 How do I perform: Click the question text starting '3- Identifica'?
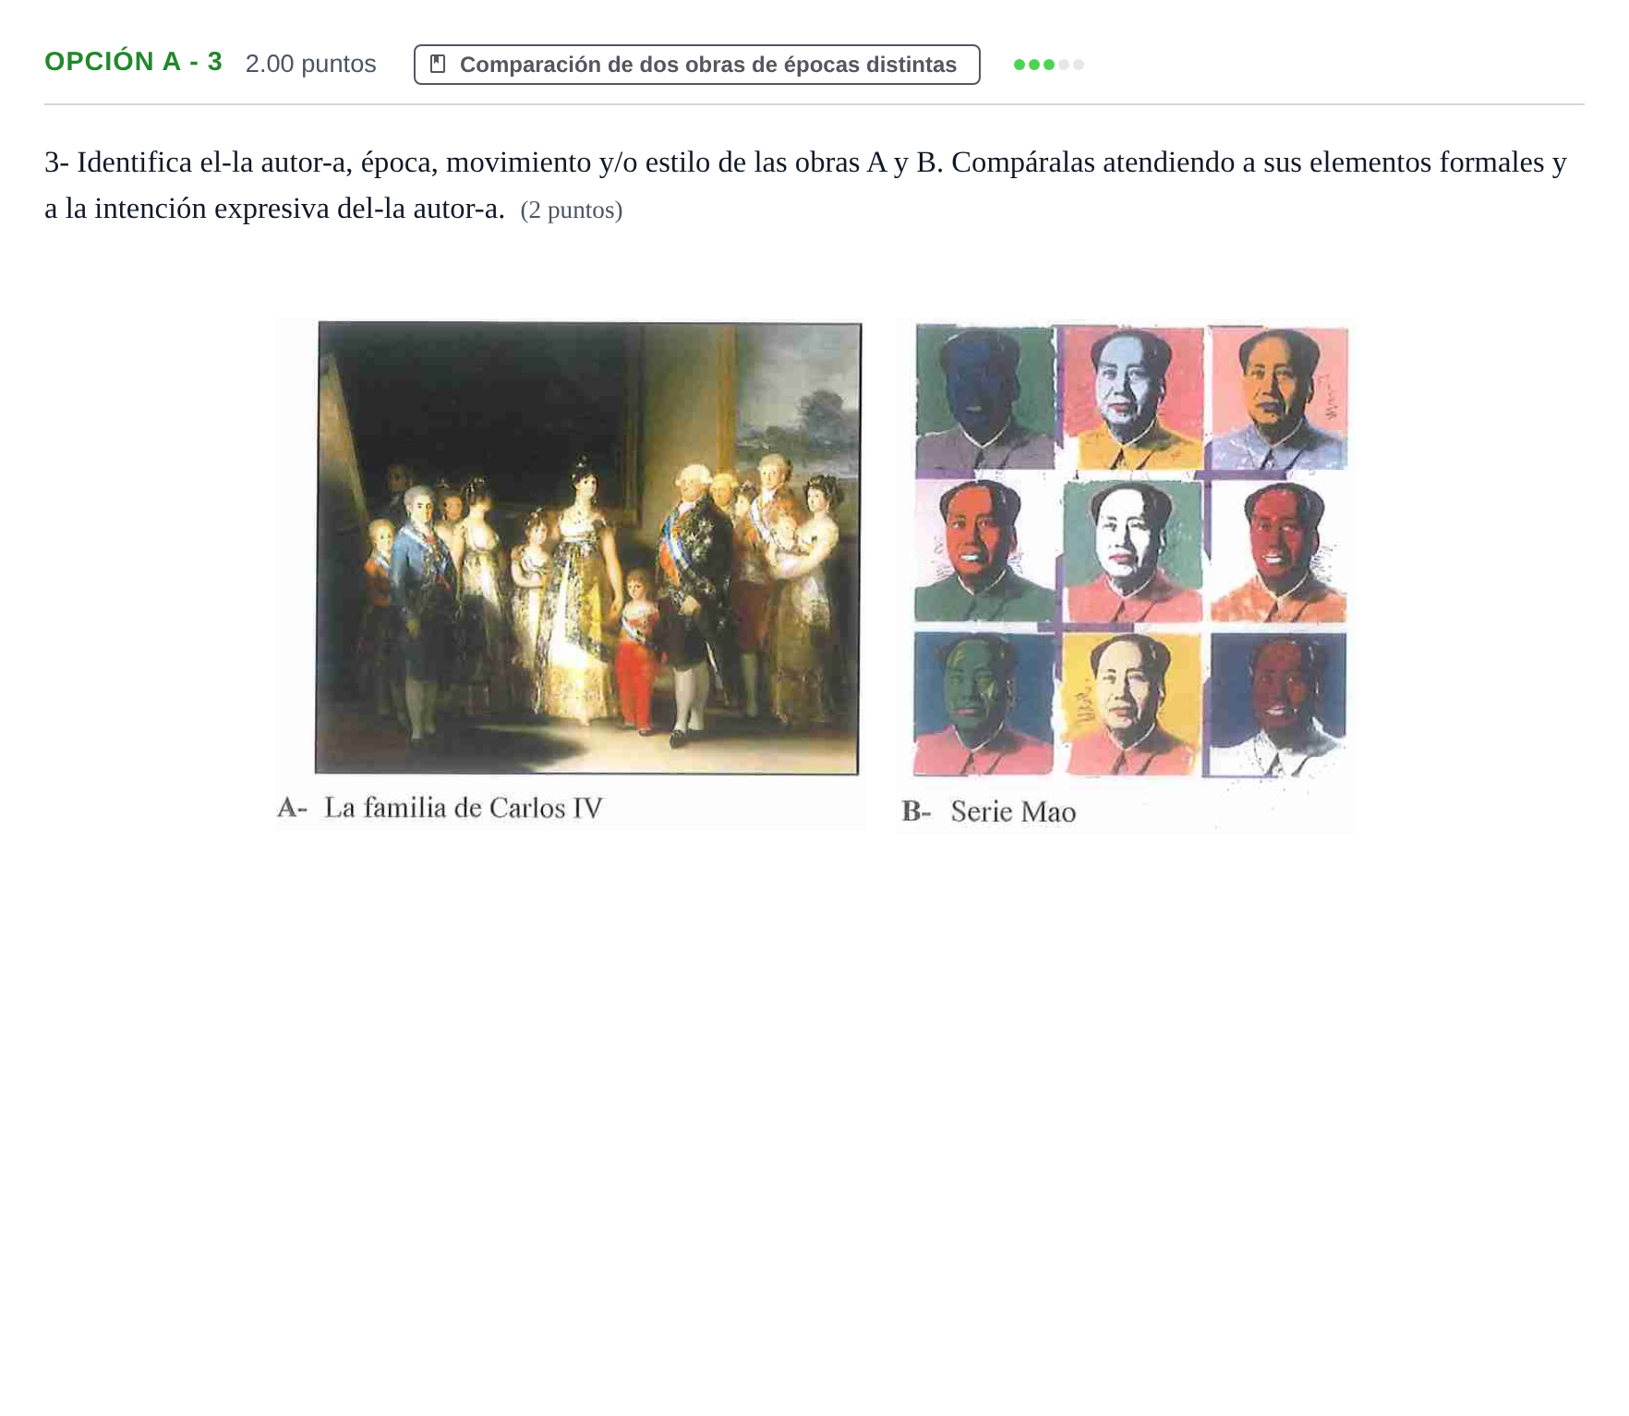pyautogui.click(x=805, y=185)
